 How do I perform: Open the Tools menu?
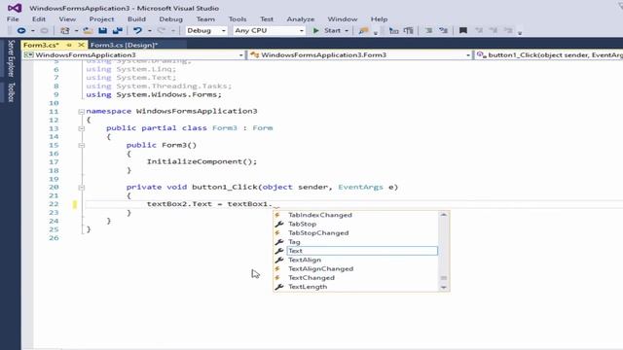point(238,19)
